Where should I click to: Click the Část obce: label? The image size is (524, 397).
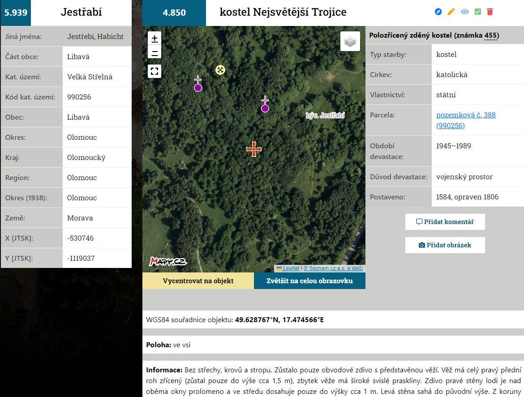[x=22, y=57]
